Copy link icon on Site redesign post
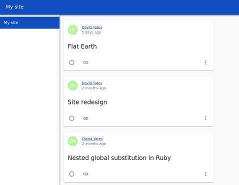Viewport: 239px width, 185px height. tap(85, 118)
